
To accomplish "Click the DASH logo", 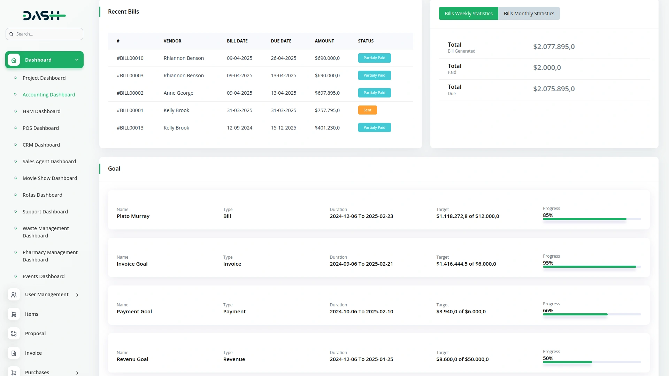I will click(x=44, y=16).
